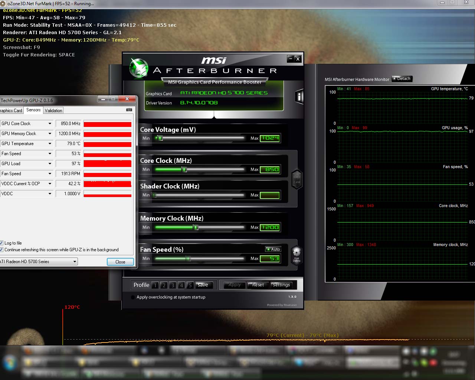Open the Fan Speed RPM sensor dropdown
Viewport: 475px width, 380px height.
[x=50, y=174]
